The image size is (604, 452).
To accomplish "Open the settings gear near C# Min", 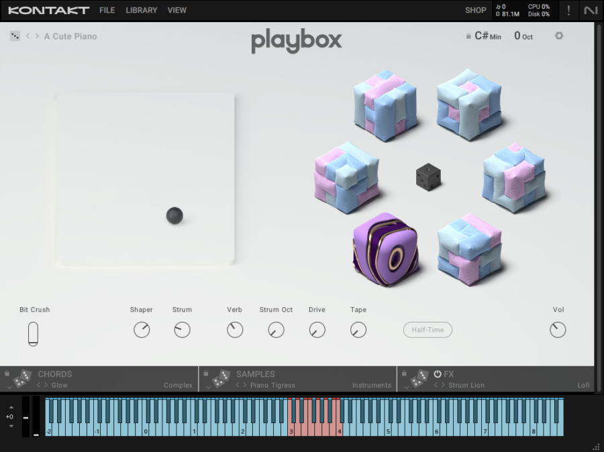I will (559, 36).
